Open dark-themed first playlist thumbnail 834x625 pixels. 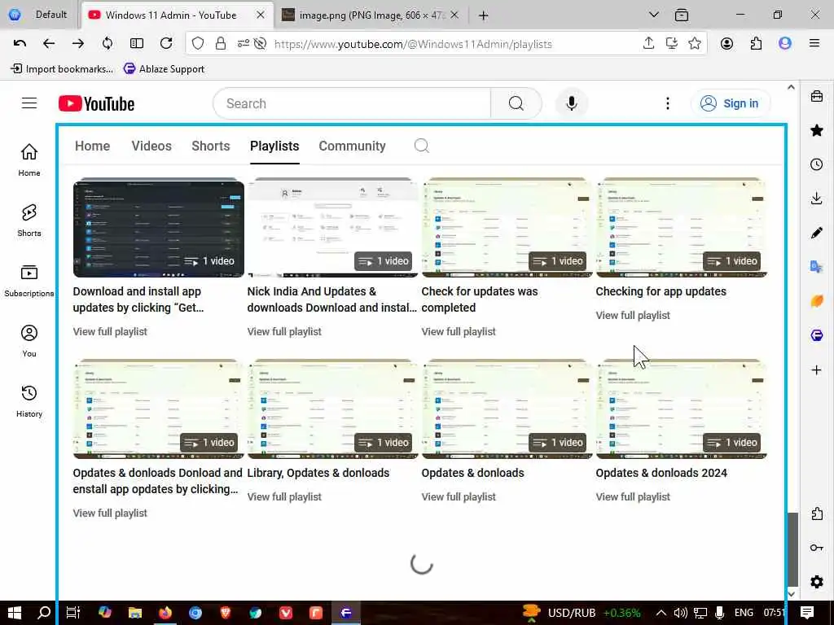(x=159, y=228)
